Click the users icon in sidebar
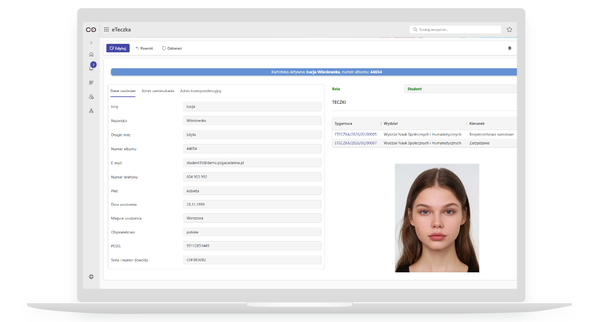Image resolution: width=599 pixels, height=322 pixels. [x=91, y=97]
